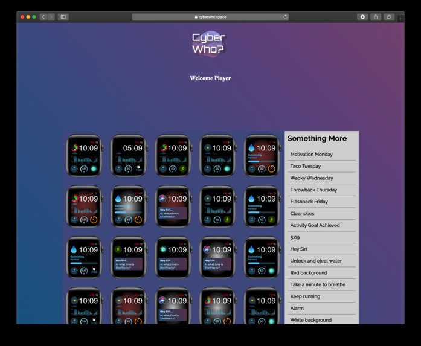
Task: Select running icon watch with Hey Siri card
Action: click(129, 257)
